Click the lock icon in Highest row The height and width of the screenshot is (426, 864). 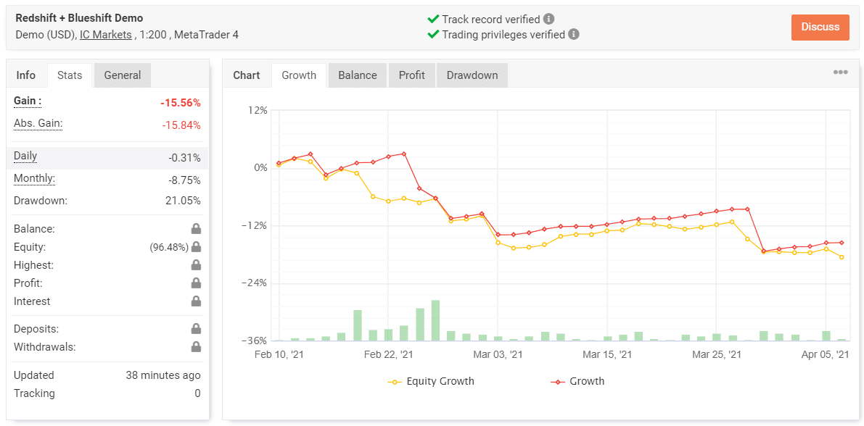tap(196, 265)
